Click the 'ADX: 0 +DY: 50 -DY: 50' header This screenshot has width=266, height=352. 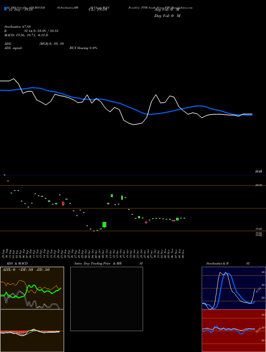pos(26,270)
